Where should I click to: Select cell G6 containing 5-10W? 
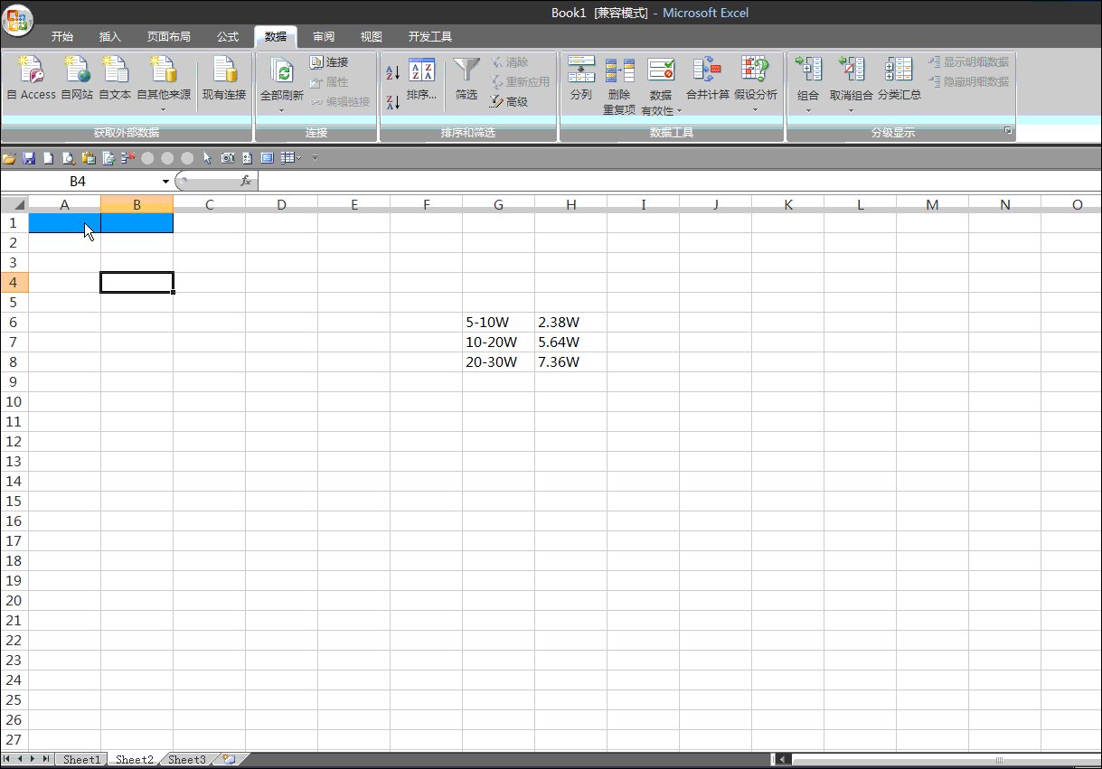click(498, 323)
